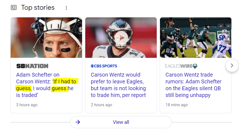The height and width of the screenshot is (129, 239).
Task: Click the highlighted 'If I had to' text
Action: point(65,81)
